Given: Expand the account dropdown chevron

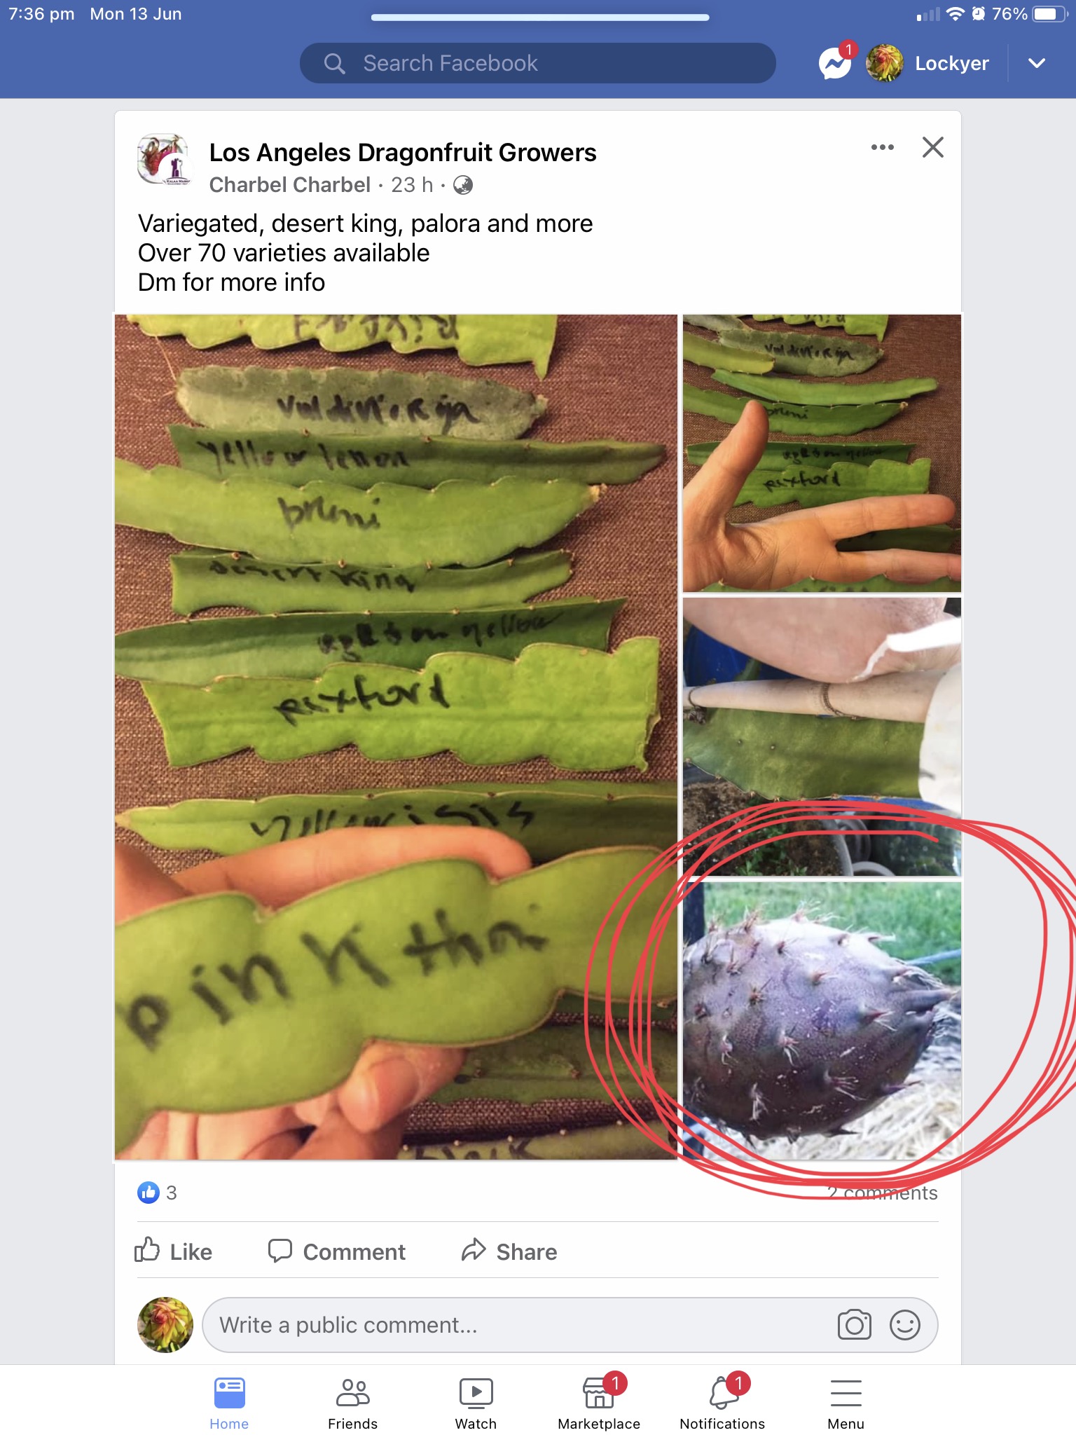Looking at the screenshot, I should 1037,63.
